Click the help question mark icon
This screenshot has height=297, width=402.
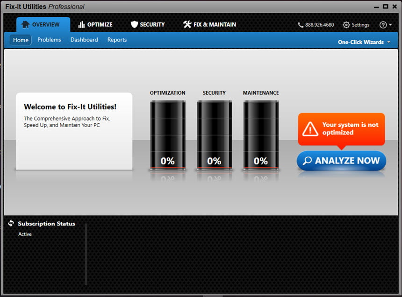tap(383, 25)
